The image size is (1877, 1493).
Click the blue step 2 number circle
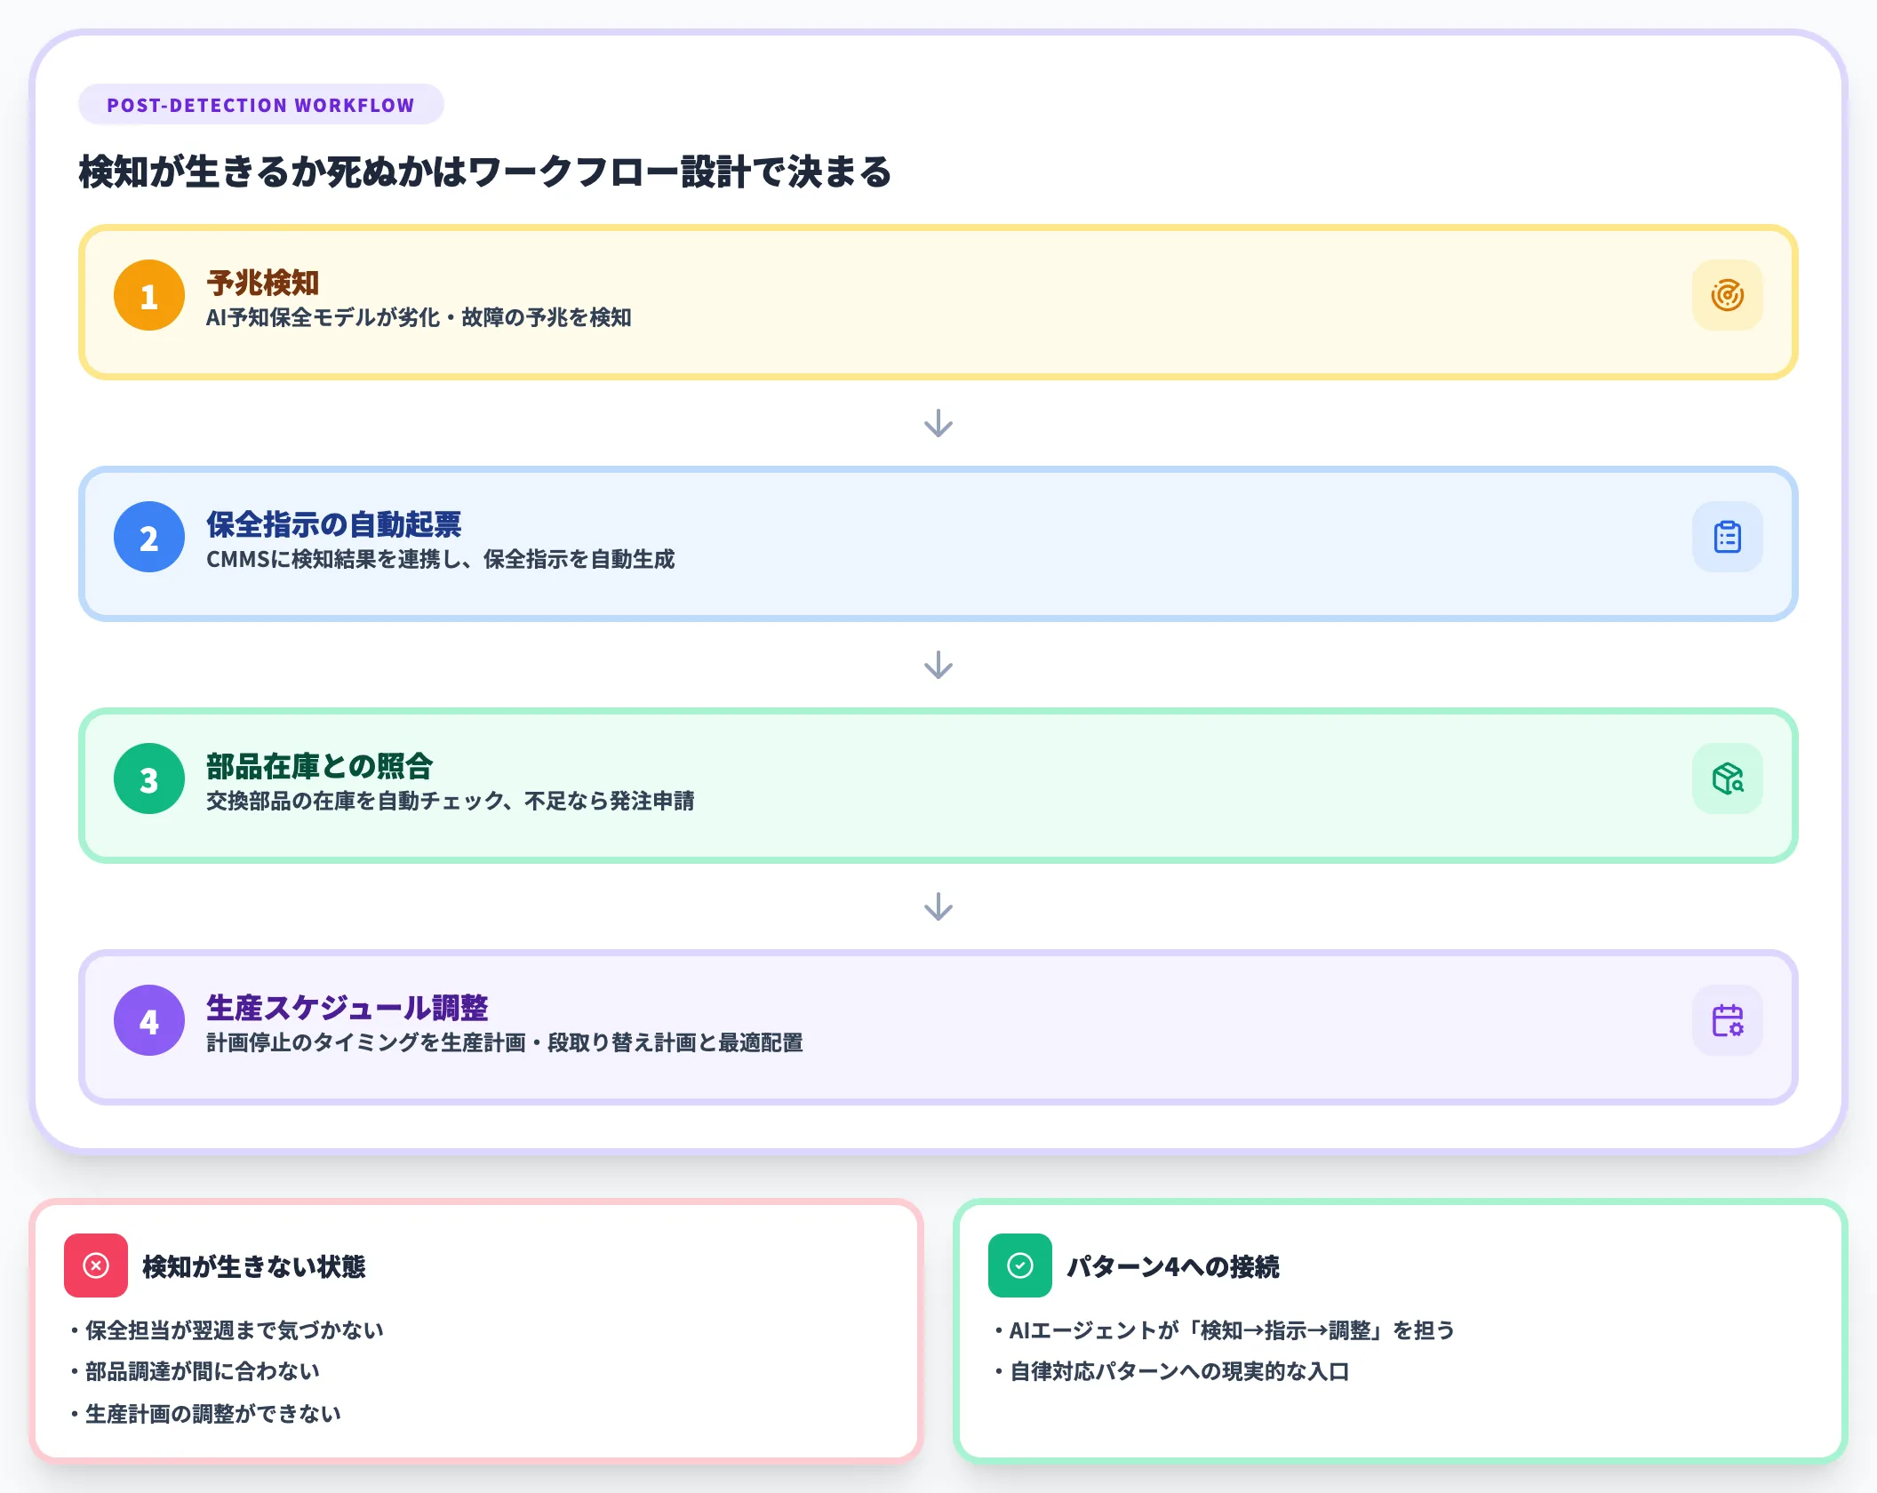[x=149, y=537]
